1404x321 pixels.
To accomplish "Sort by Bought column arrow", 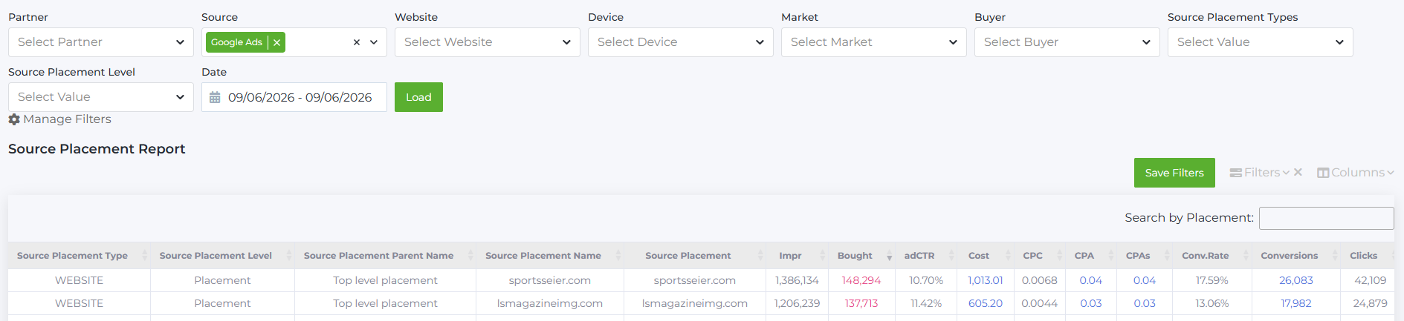I will tap(889, 257).
